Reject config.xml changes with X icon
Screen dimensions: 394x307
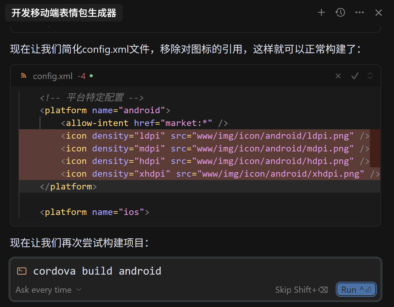pyautogui.click(x=338, y=76)
